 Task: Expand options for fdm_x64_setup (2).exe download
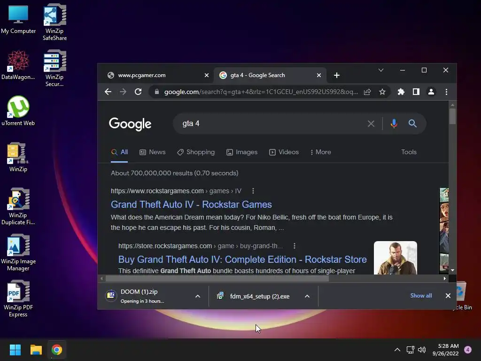[307, 296]
